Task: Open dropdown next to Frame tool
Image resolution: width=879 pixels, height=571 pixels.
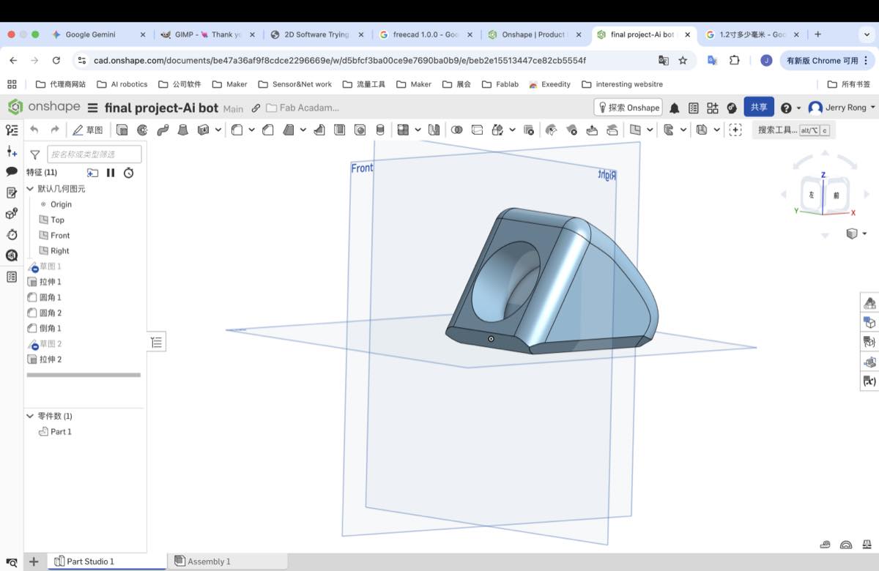Action: point(683,130)
